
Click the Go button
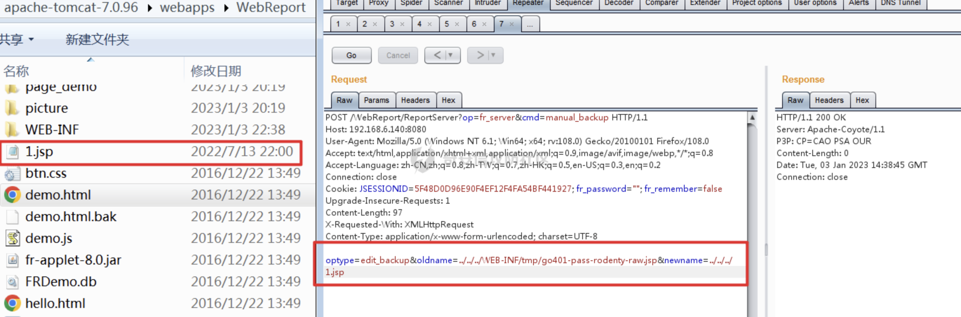point(351,55)
